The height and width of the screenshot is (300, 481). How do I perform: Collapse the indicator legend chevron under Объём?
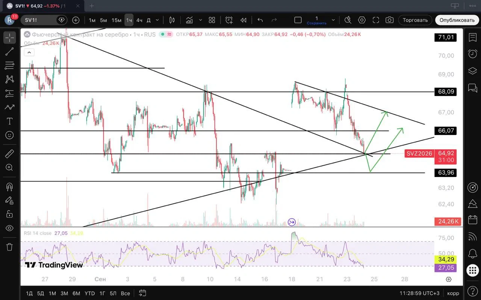pos(29,52)
